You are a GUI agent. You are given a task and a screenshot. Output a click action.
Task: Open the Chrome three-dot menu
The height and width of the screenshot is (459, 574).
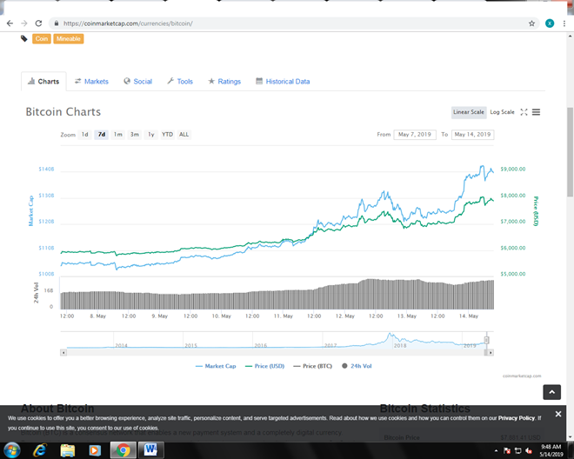[x=564, y=23]
